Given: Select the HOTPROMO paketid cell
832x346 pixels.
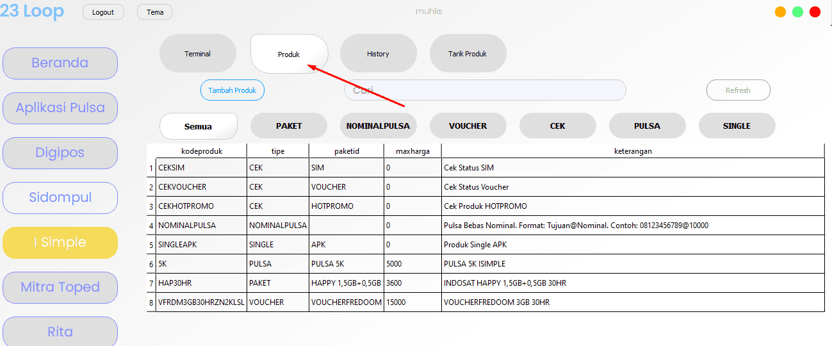Looking at the screenshot, I should click(x=347, y=206).
